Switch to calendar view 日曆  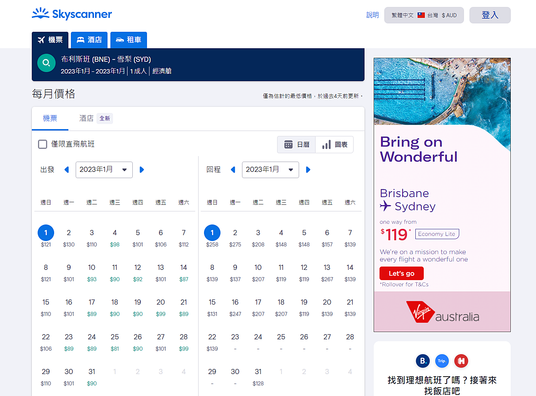[x=297, y=144]
